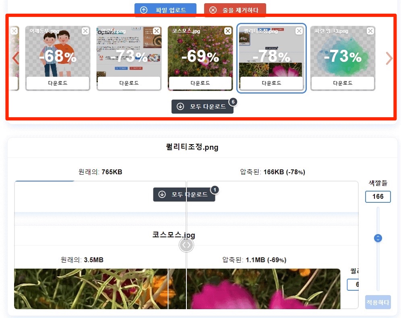Remove 코스모스.jpg using its X button
This screenshot has height=318, width=401.
228,31
